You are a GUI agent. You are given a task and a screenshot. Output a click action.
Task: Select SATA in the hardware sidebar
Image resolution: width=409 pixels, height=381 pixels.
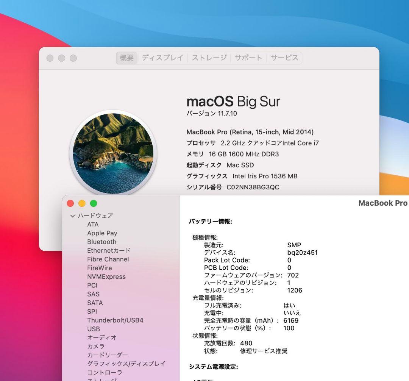(95, 303)
